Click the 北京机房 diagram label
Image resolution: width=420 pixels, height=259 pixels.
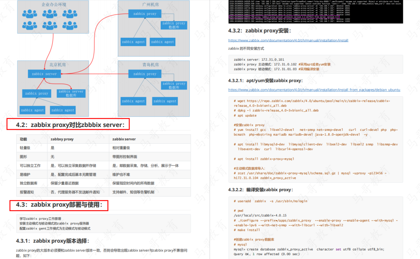58,65
